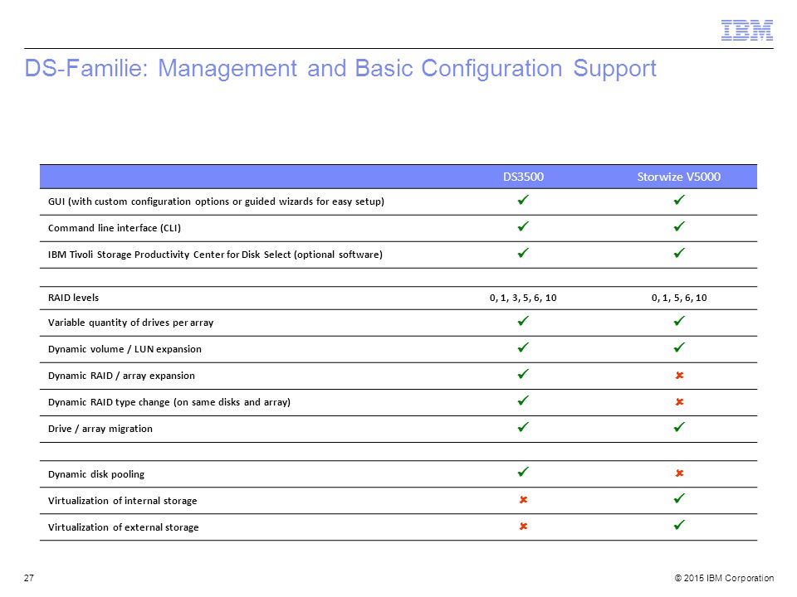
Task: Click DS3500 checkmark for Dynamic RAID / array expansion
Action: click(523, 374)
